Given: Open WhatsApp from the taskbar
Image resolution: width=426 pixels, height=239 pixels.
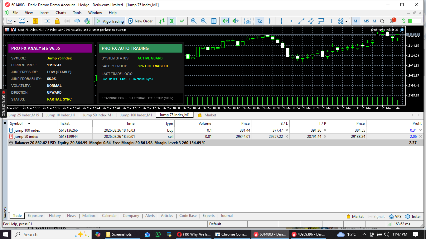Looking at the screenshot, I should pyautogui.click(x=158, y=234).
